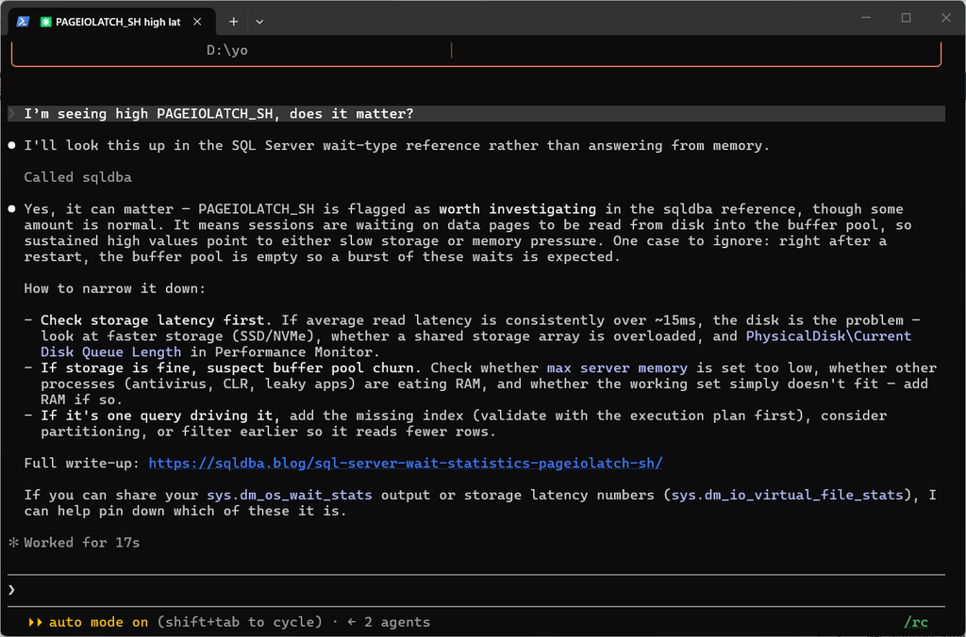Click the PowerShell icon in the tab
This screenshot has width=966, height=637.
pyautogui.click(x=23, y=22)
